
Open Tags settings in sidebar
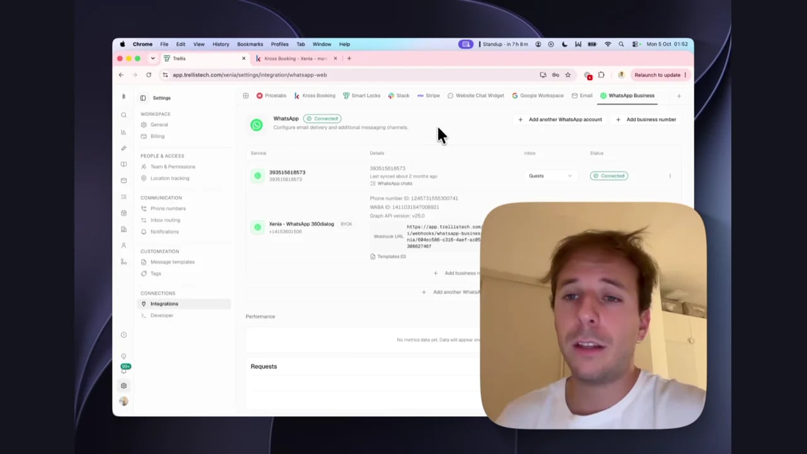(x=156, y=274)
